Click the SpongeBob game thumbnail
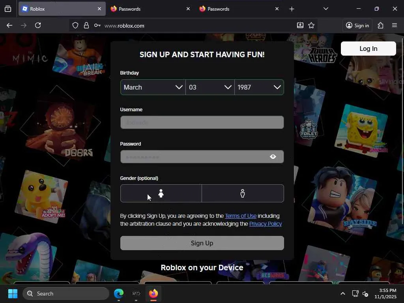 point(361,131)
